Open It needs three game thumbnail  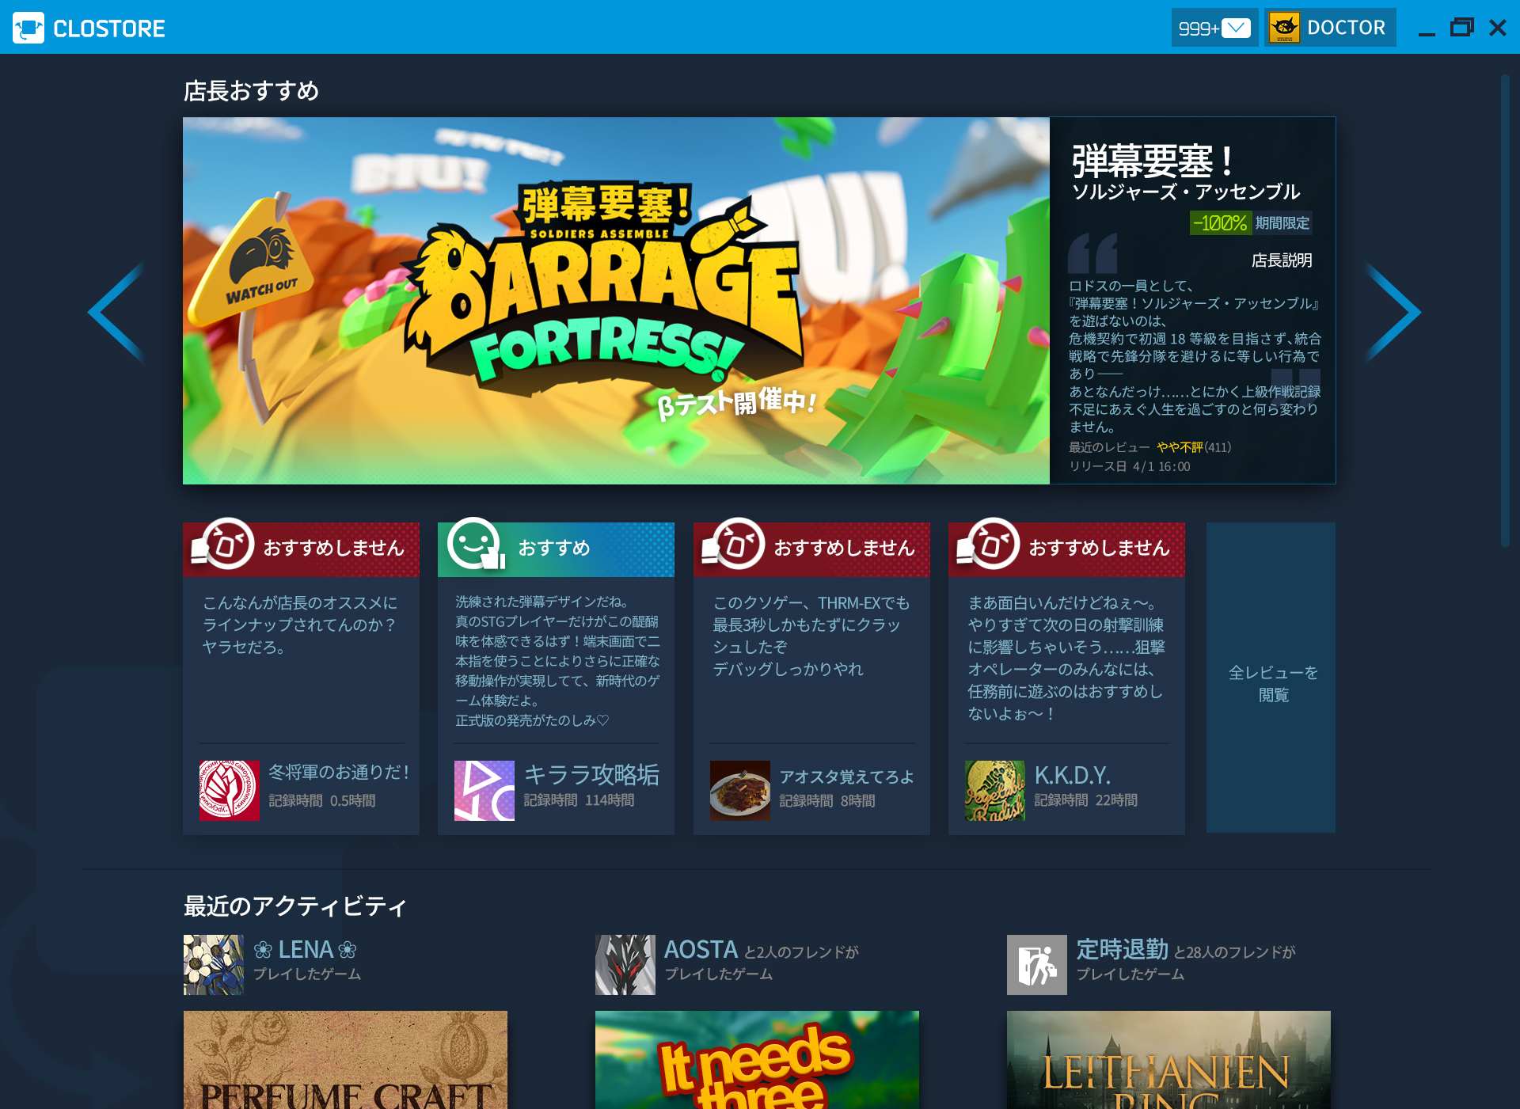(x=757, y=1059)
